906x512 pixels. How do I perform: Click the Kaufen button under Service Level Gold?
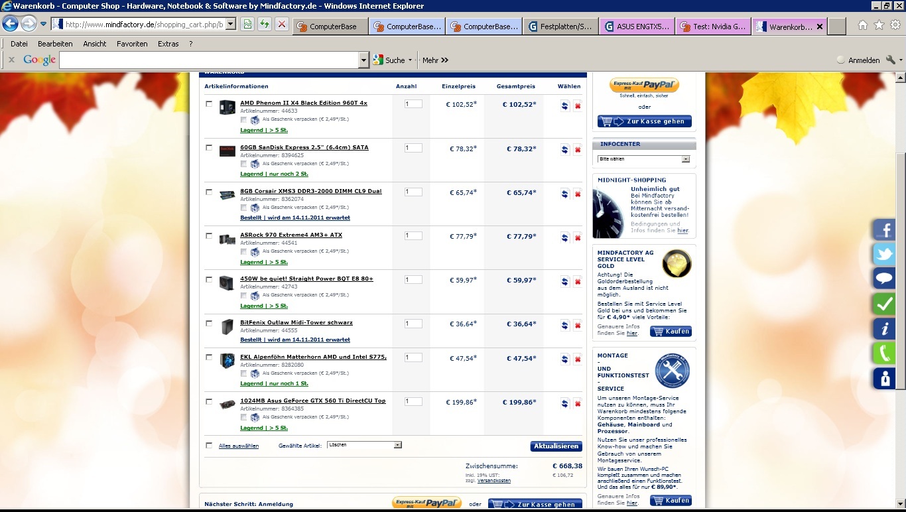coord(671,331)
